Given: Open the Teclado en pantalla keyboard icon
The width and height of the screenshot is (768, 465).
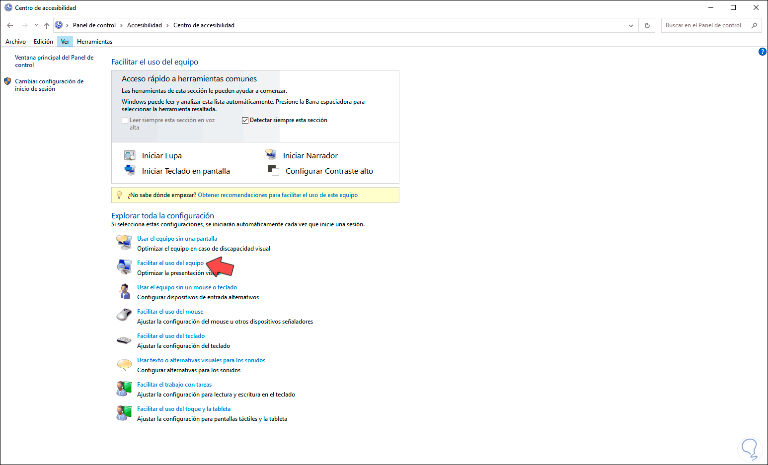Looking at the screenshot, I should (130, 170).
